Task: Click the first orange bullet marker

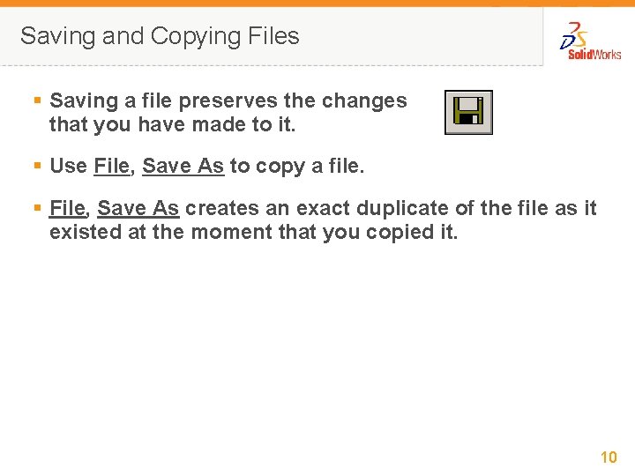Action: [38, 100]
